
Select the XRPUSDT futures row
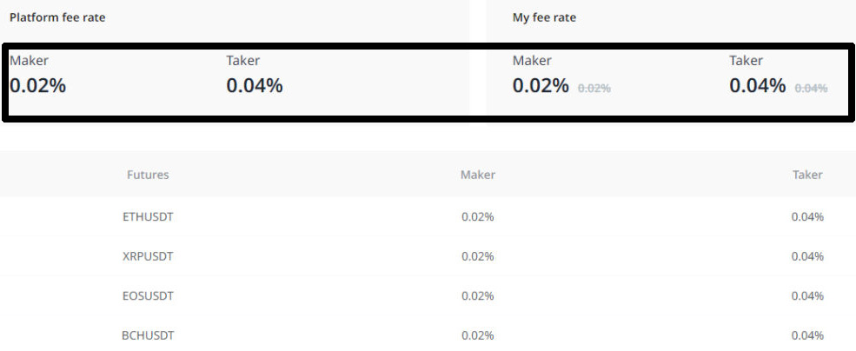(428, 256)
